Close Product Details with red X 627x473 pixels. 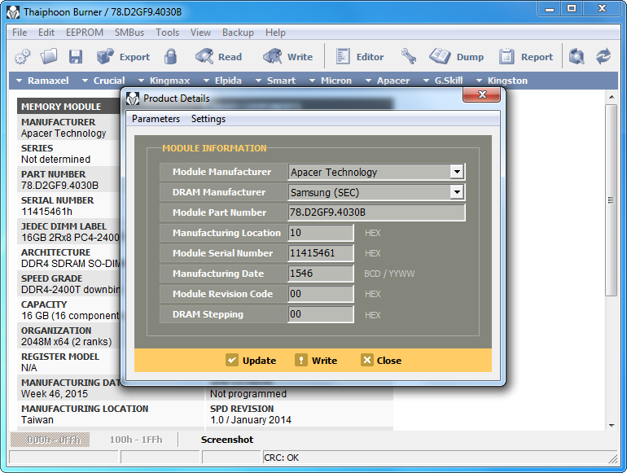pyautogui.click(x=481, y=94)
